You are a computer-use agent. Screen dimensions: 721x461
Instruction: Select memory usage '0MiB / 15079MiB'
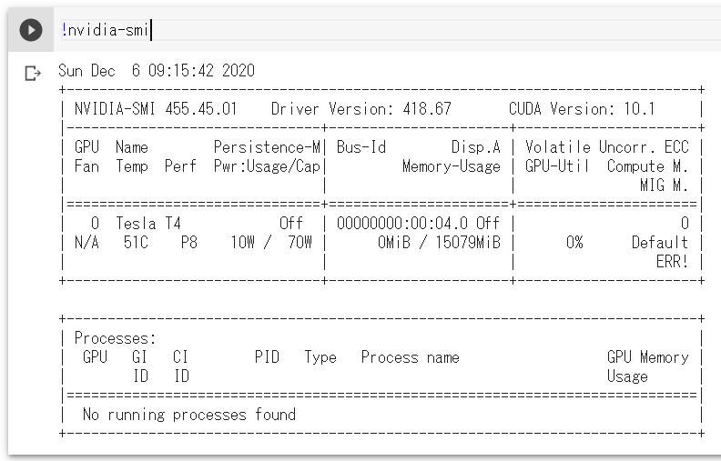439,243
